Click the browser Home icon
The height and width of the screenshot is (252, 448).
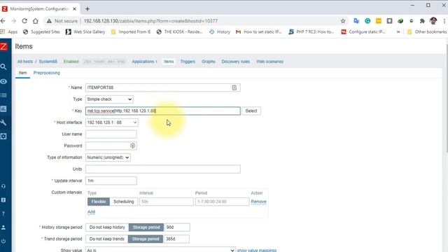36,21
